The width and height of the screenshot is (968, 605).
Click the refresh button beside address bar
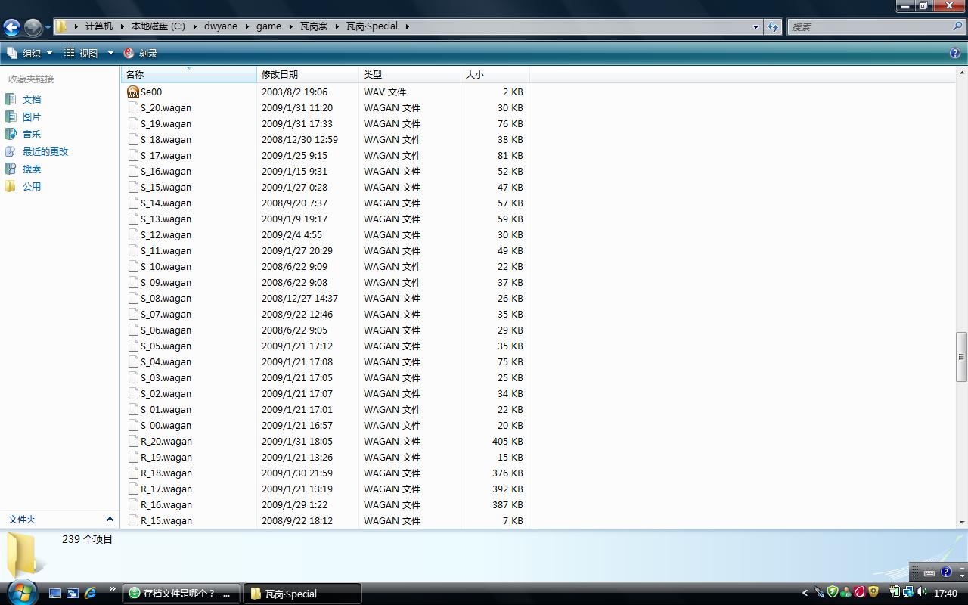(x=772, y=26)
